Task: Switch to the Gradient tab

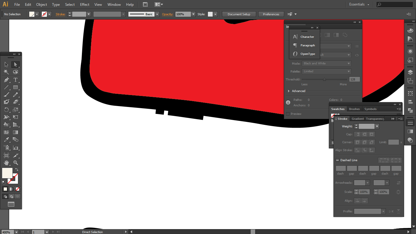Action: [x=358, y=119]
